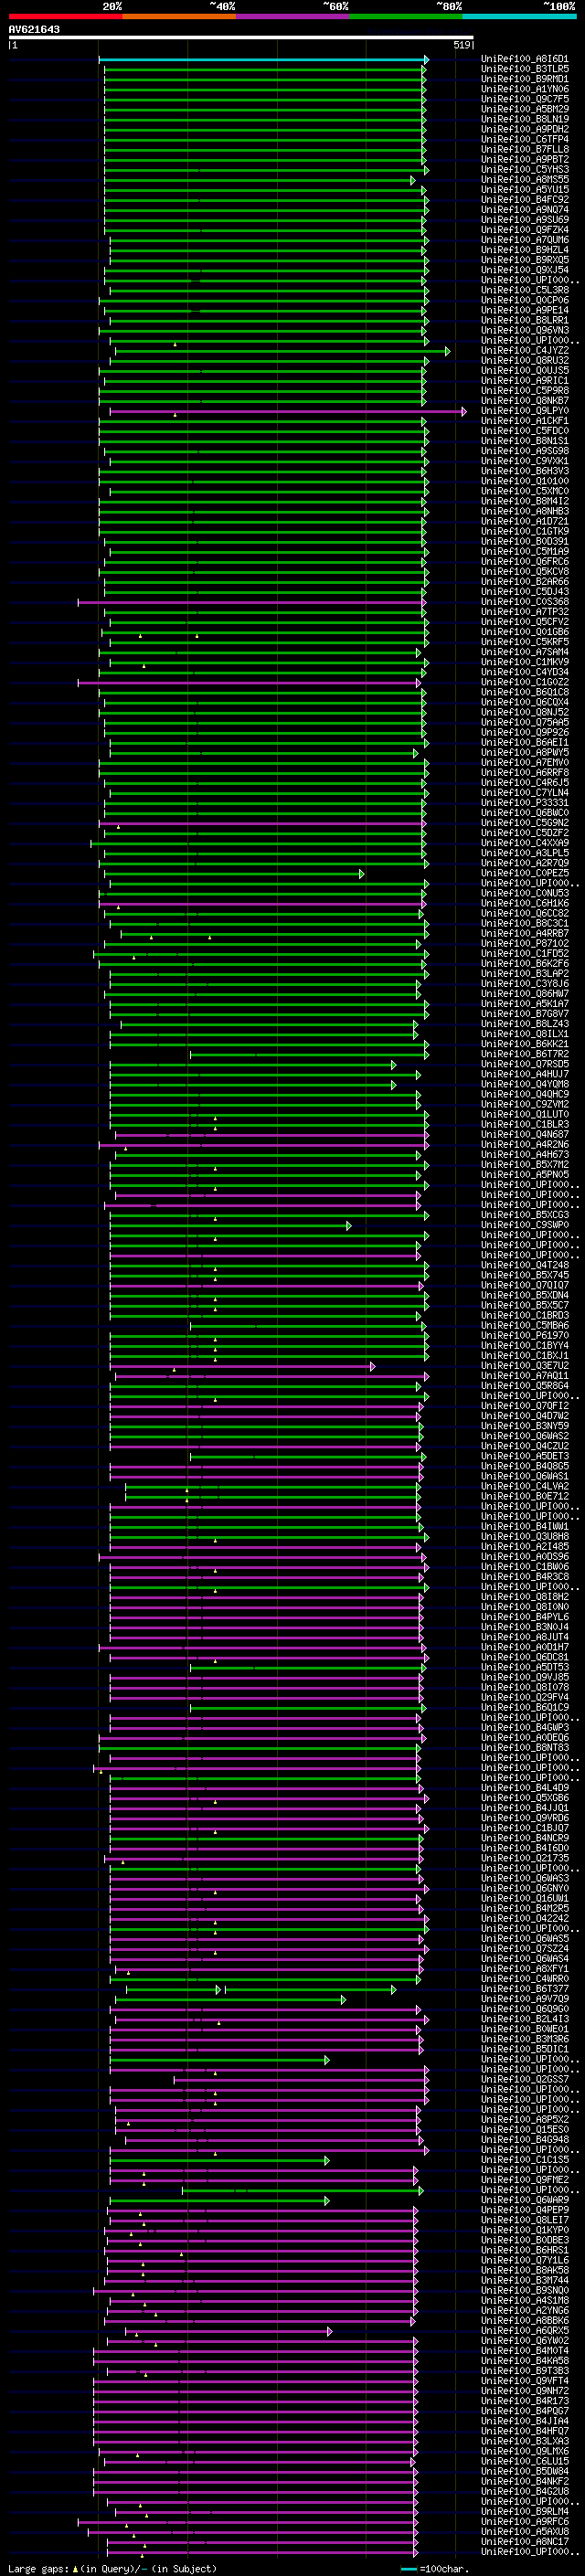Select the UniRef100_Q9XJ54 label

pyautogui.click(x=524, y=270)
